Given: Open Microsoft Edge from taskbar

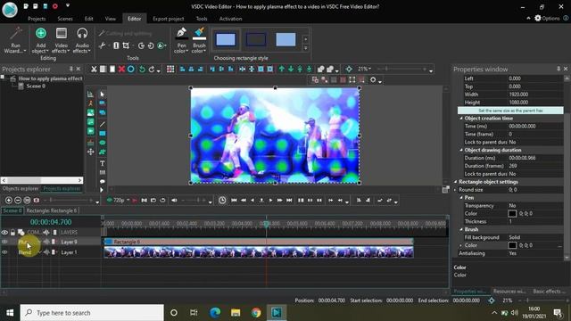Looking at the screenshot, I should click(215, 312).
